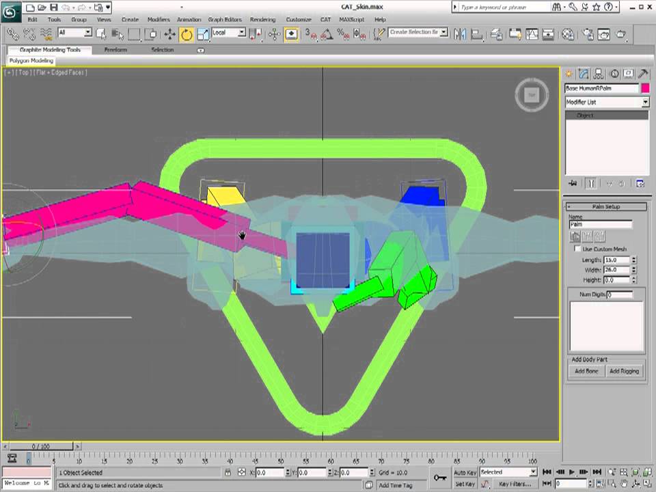This screenshot has width=656, height=492.
Task: Activate the Select and Move tool
Action: pos(170,34)
